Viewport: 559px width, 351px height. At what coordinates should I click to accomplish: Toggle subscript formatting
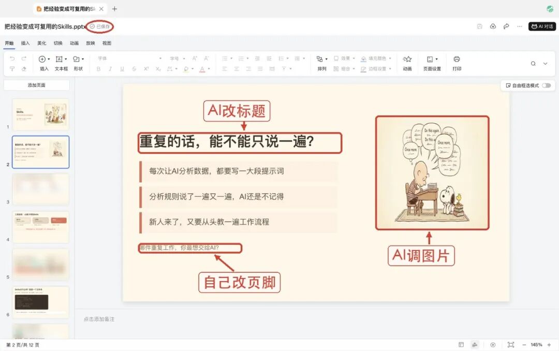[x=158, y=69]
